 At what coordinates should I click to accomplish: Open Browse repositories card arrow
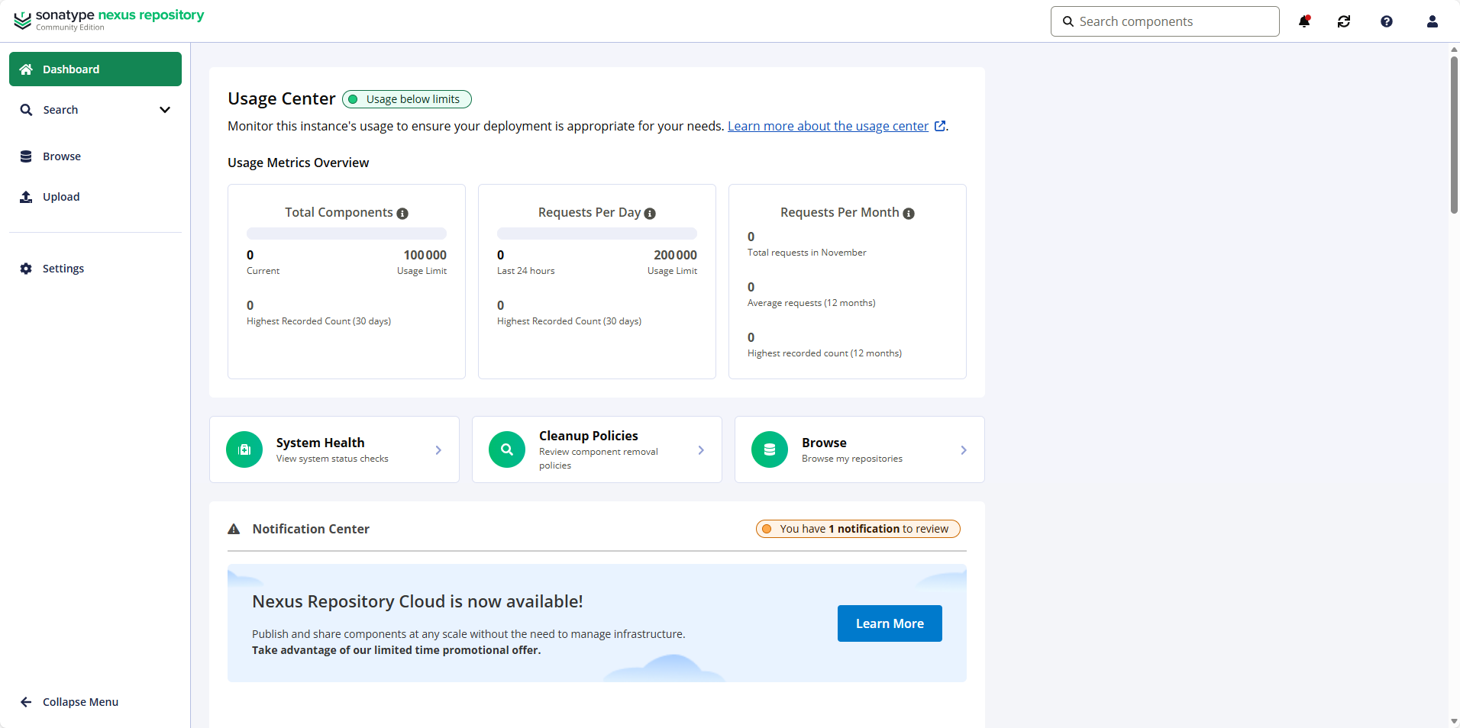[x=964, y=450]
